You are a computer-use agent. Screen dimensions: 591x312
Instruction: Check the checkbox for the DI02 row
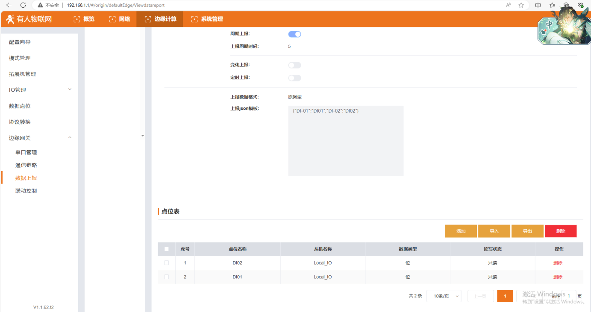tap(167, 263)
